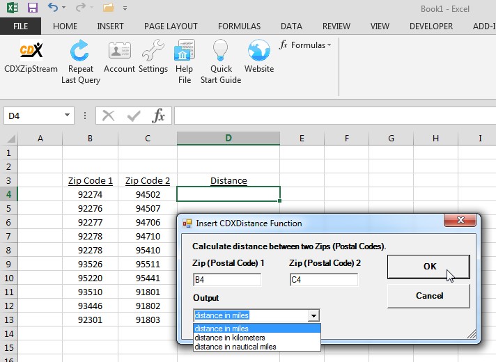496x362 pixels.
Task: Click the Undo arrow icon
Action: pos(53,7)
